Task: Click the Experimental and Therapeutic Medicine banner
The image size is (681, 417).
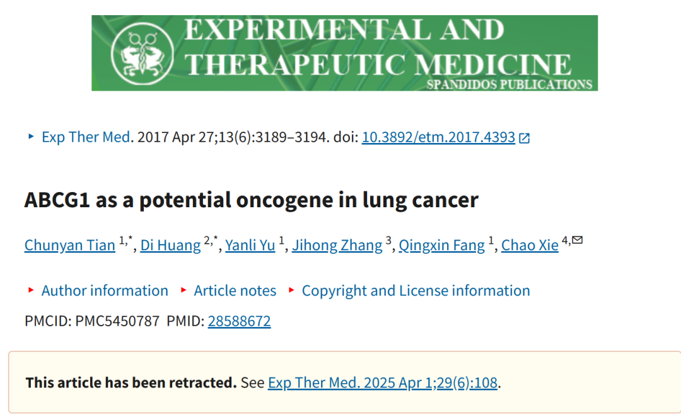Action: pos(344,53)
